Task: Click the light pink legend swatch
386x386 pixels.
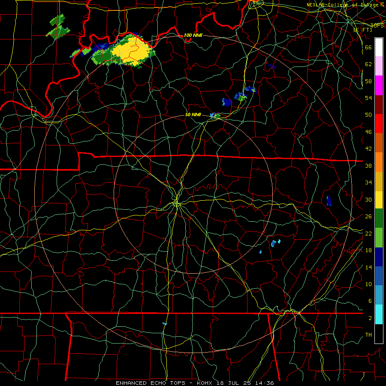Action: tap(379, 66)
